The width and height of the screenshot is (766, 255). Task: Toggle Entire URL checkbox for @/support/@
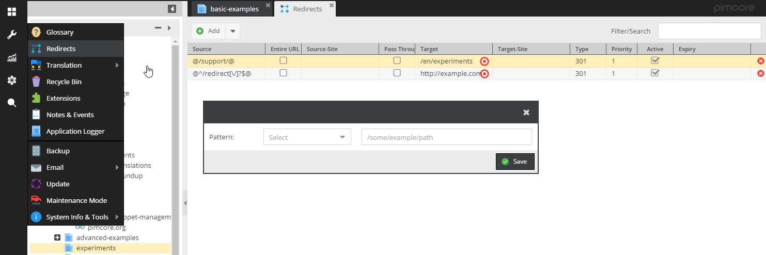(x=283, y=61)
